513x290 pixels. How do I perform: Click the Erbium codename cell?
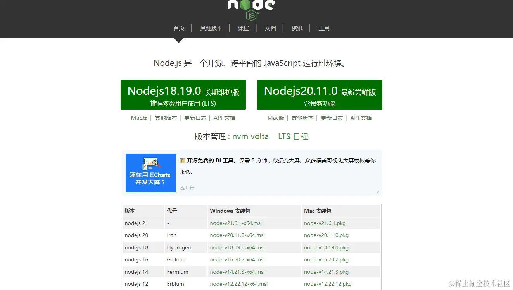pyautogui.click(x=187, y=284)
